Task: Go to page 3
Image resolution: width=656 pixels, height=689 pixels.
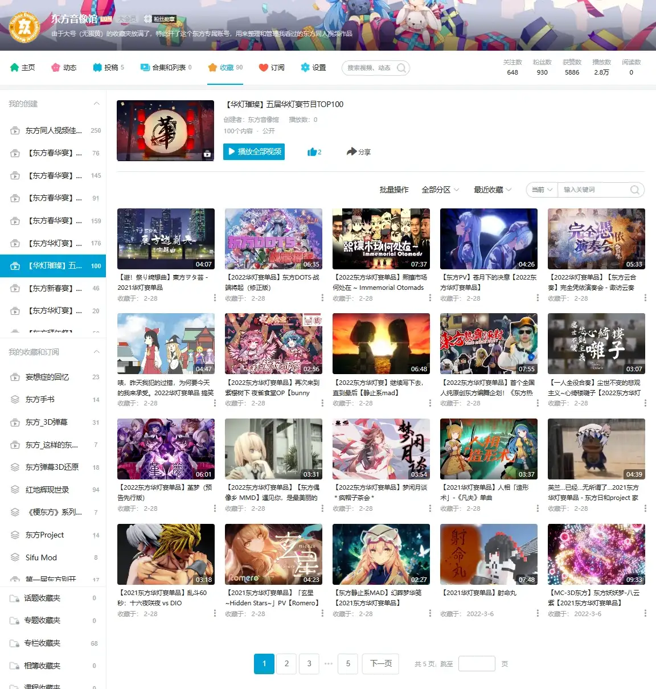Action: pyautogui.click(x=309, y=663)
